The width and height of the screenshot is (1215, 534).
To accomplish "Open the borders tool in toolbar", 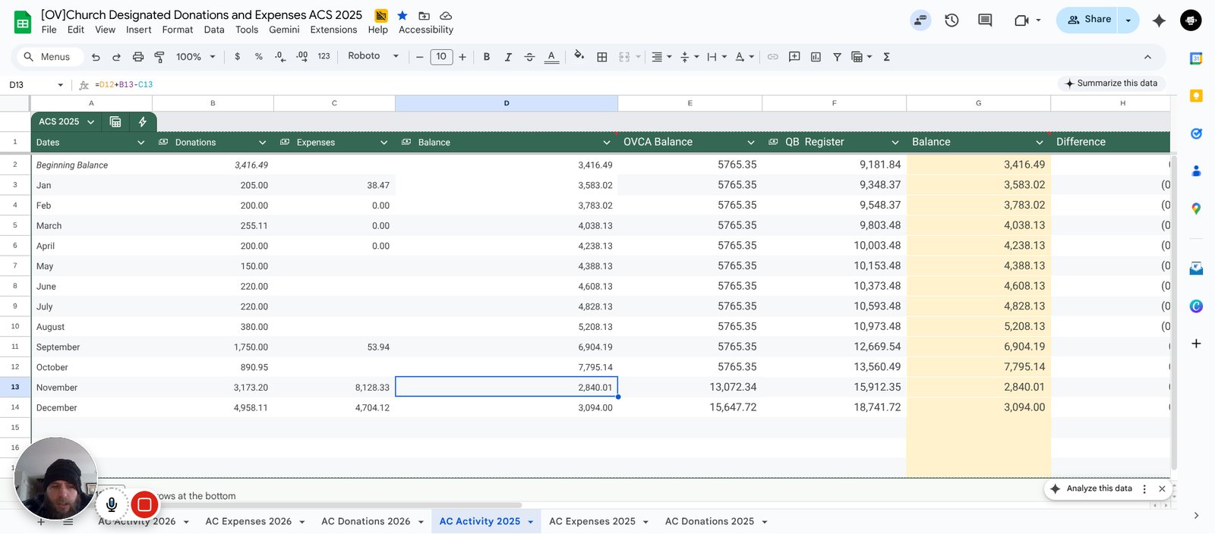I will [x=602, y=57].
